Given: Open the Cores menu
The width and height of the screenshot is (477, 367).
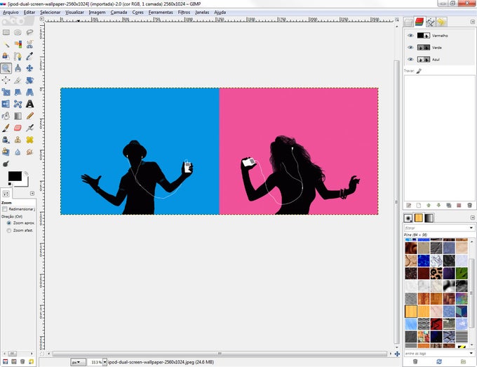Looking at the screenshot, I should [137, 13].
